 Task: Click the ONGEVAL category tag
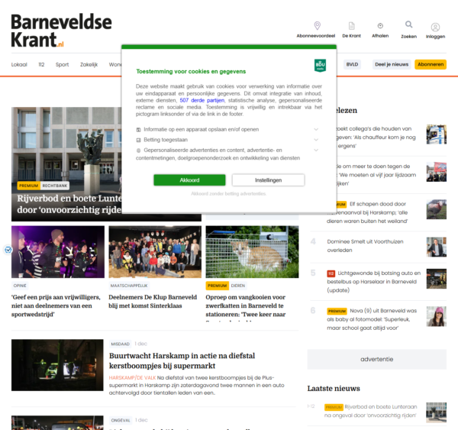(121, 420)
